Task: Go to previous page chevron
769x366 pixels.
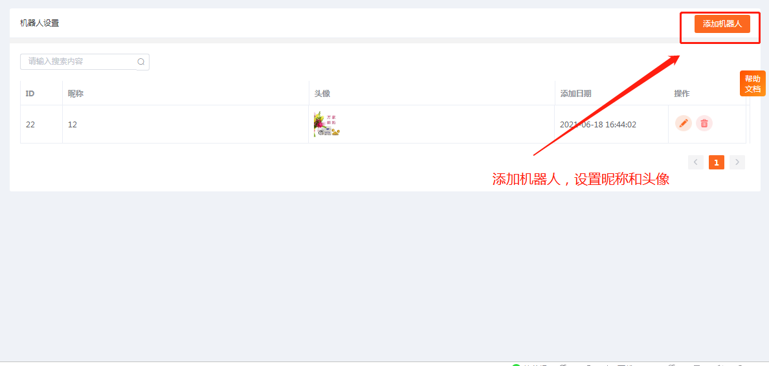Action: point(695,162)
